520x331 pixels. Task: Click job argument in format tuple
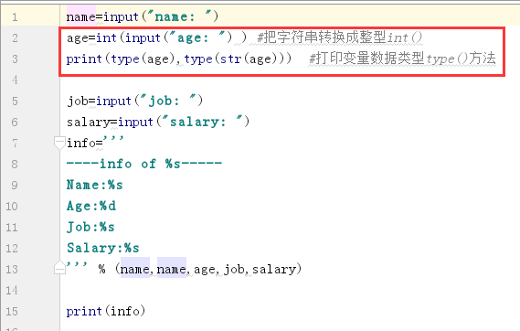pyautogui.click(x=235, y=269)
